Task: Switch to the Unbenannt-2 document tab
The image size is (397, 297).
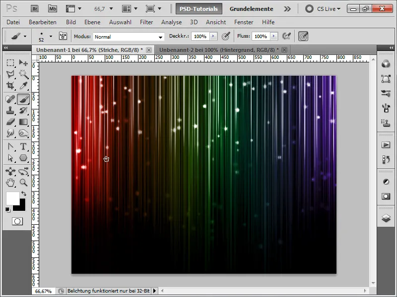Action: click(219, 50)
